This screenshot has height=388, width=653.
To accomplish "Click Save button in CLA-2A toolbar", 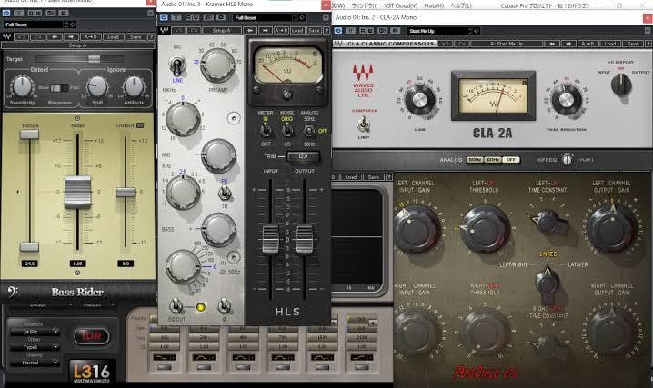I will 633,44.
